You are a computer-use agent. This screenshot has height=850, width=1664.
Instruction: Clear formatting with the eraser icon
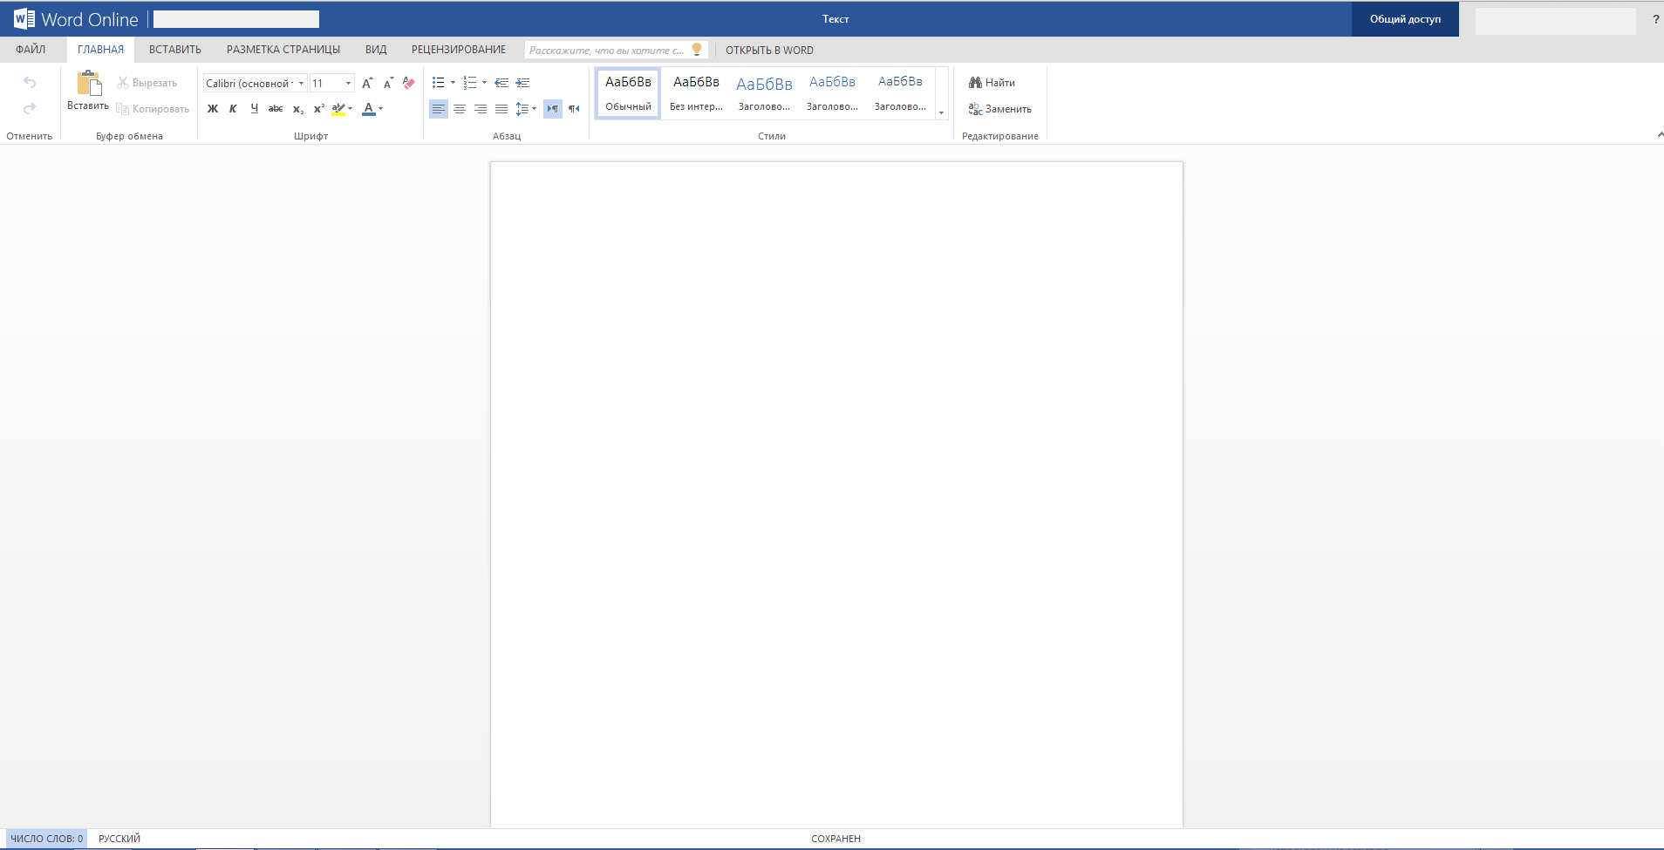tap(409, 83)
